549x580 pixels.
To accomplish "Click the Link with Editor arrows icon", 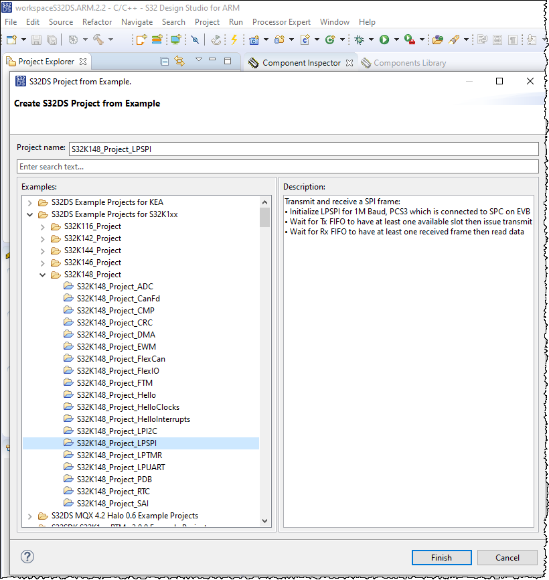I will click(179, 61).
